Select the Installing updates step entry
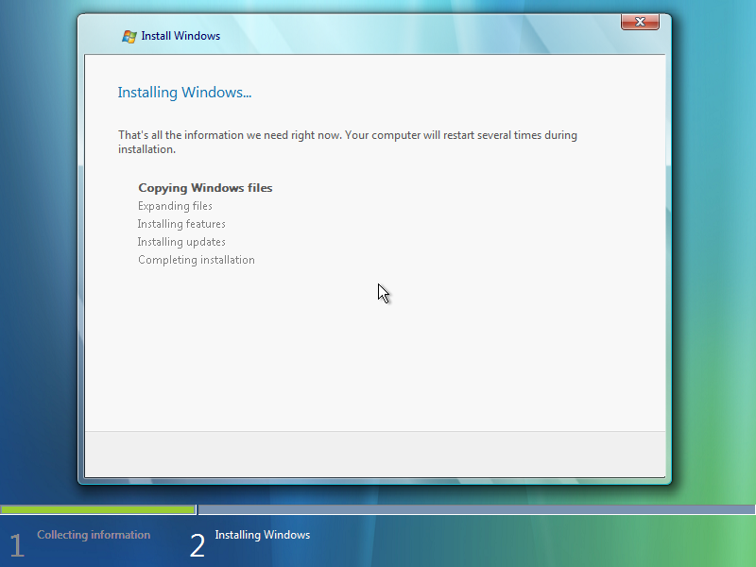Viewport: 756px width, 567px height. point(181,242)
